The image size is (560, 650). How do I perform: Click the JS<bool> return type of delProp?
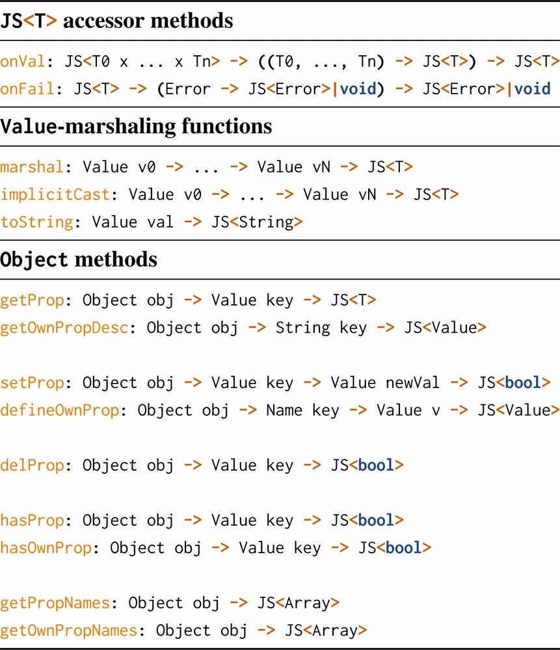(x=367, y=465)
